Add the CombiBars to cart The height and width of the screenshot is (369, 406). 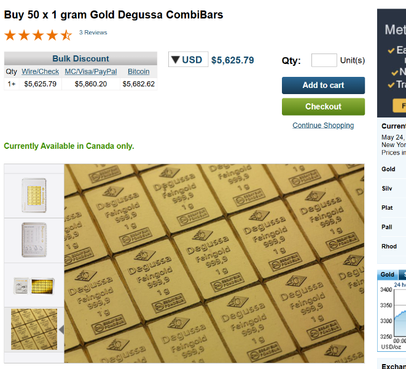(x=323, y=85)
